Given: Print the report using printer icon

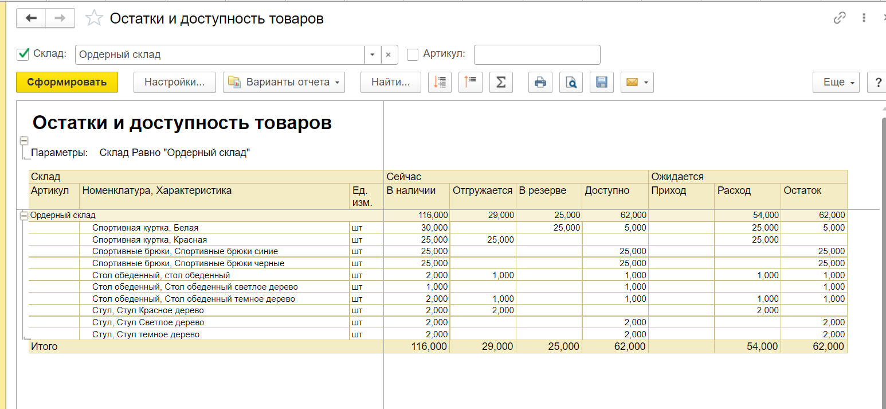Looking at the screenshot, I should coord(540,82).
